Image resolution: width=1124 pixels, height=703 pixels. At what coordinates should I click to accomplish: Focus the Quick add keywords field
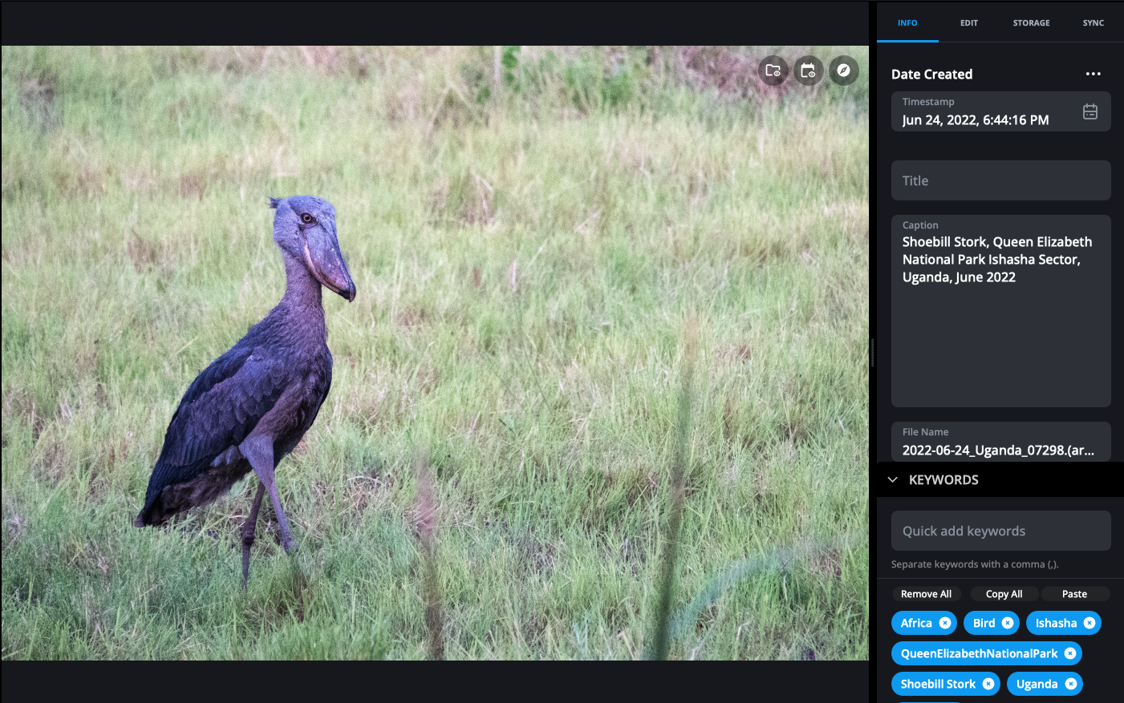click(1001, 531)
